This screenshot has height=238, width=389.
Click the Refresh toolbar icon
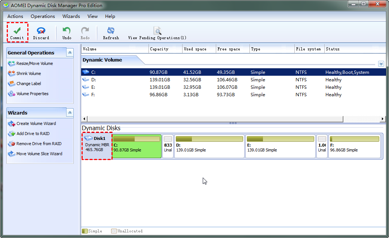click(111, 31)
